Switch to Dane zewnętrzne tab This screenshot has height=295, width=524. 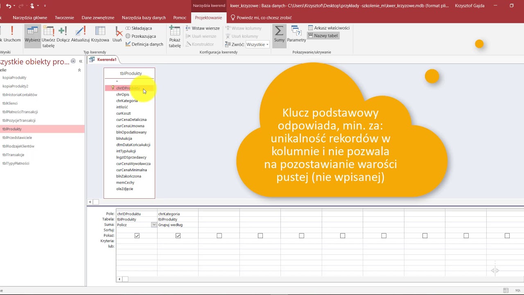click(x=98, y=18)
